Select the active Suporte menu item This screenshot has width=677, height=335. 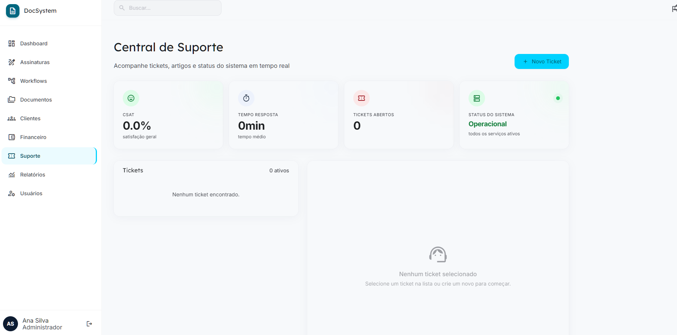click(x=49, y=156)
